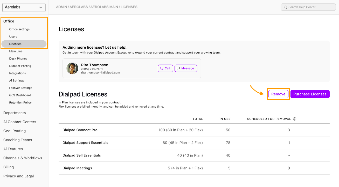The width and height of the screenshot is (339, 187).
Task: Open Failover Settings
Action: point(21,88)
